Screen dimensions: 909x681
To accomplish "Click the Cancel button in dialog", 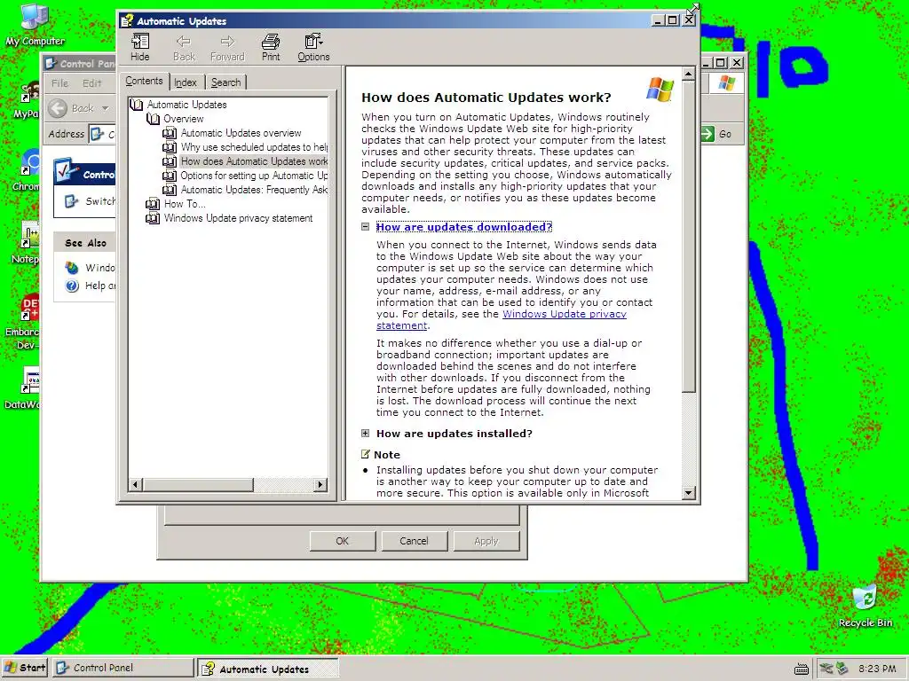I will (414, 541).
